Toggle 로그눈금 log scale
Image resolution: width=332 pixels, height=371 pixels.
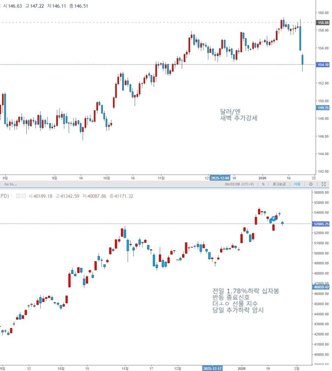click(x=279, y=184)
